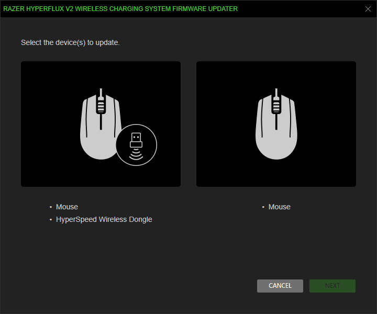Click the HyperSpeed Wireless Dongle label
This screenshot has width=377, height=314.
(x=104, y=219)
